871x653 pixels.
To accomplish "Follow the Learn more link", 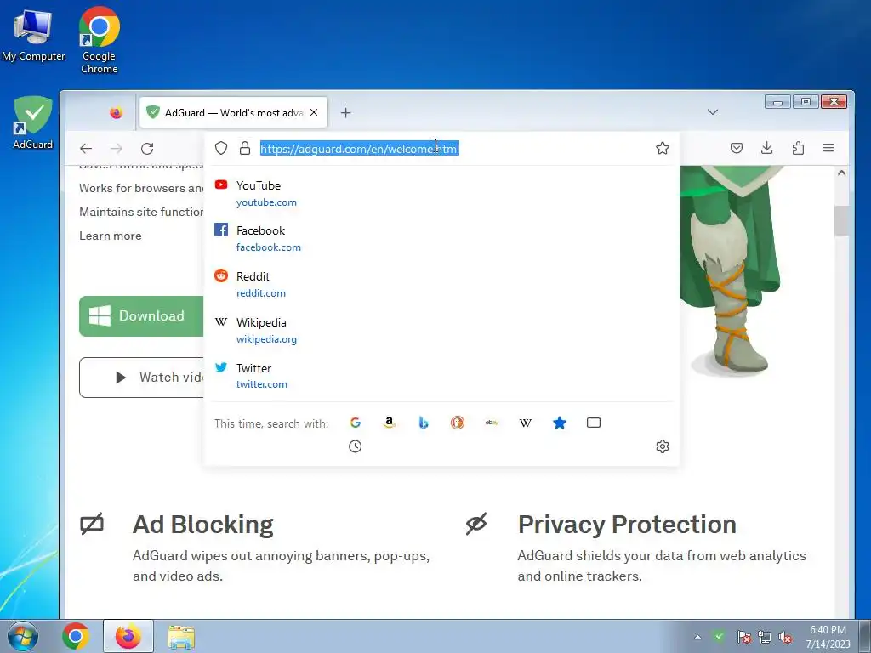I will pyautogui.click(x=110, y=236).
